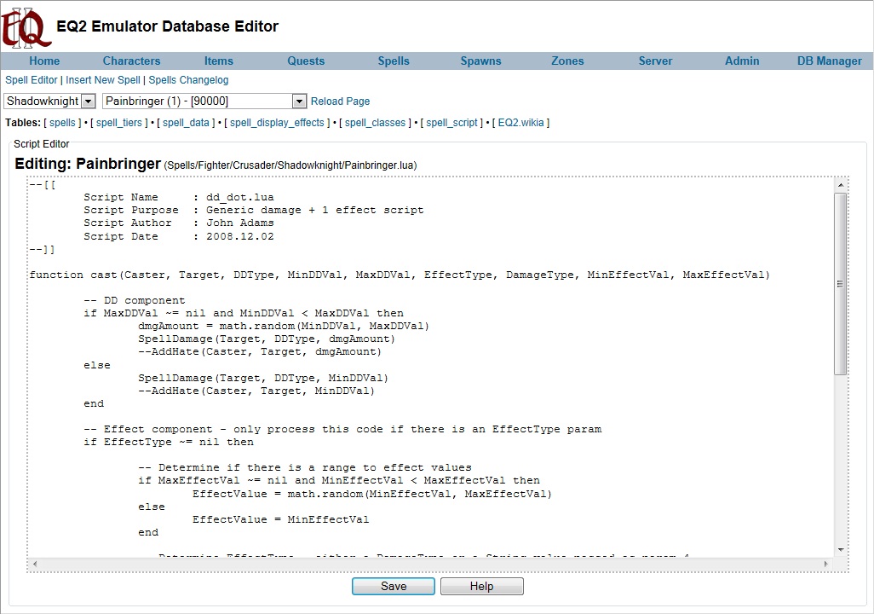
Task: Click the Reload Page link
Action: 340,101
